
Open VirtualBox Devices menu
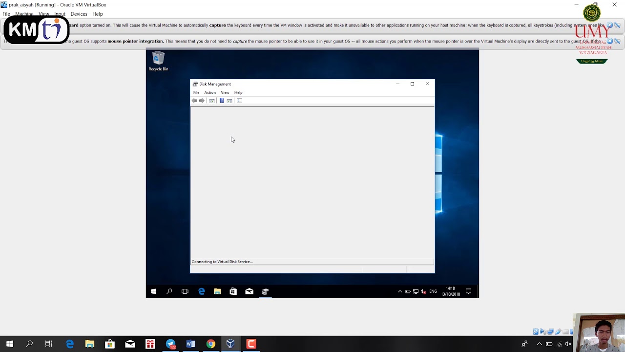click(x=79, y=14)
